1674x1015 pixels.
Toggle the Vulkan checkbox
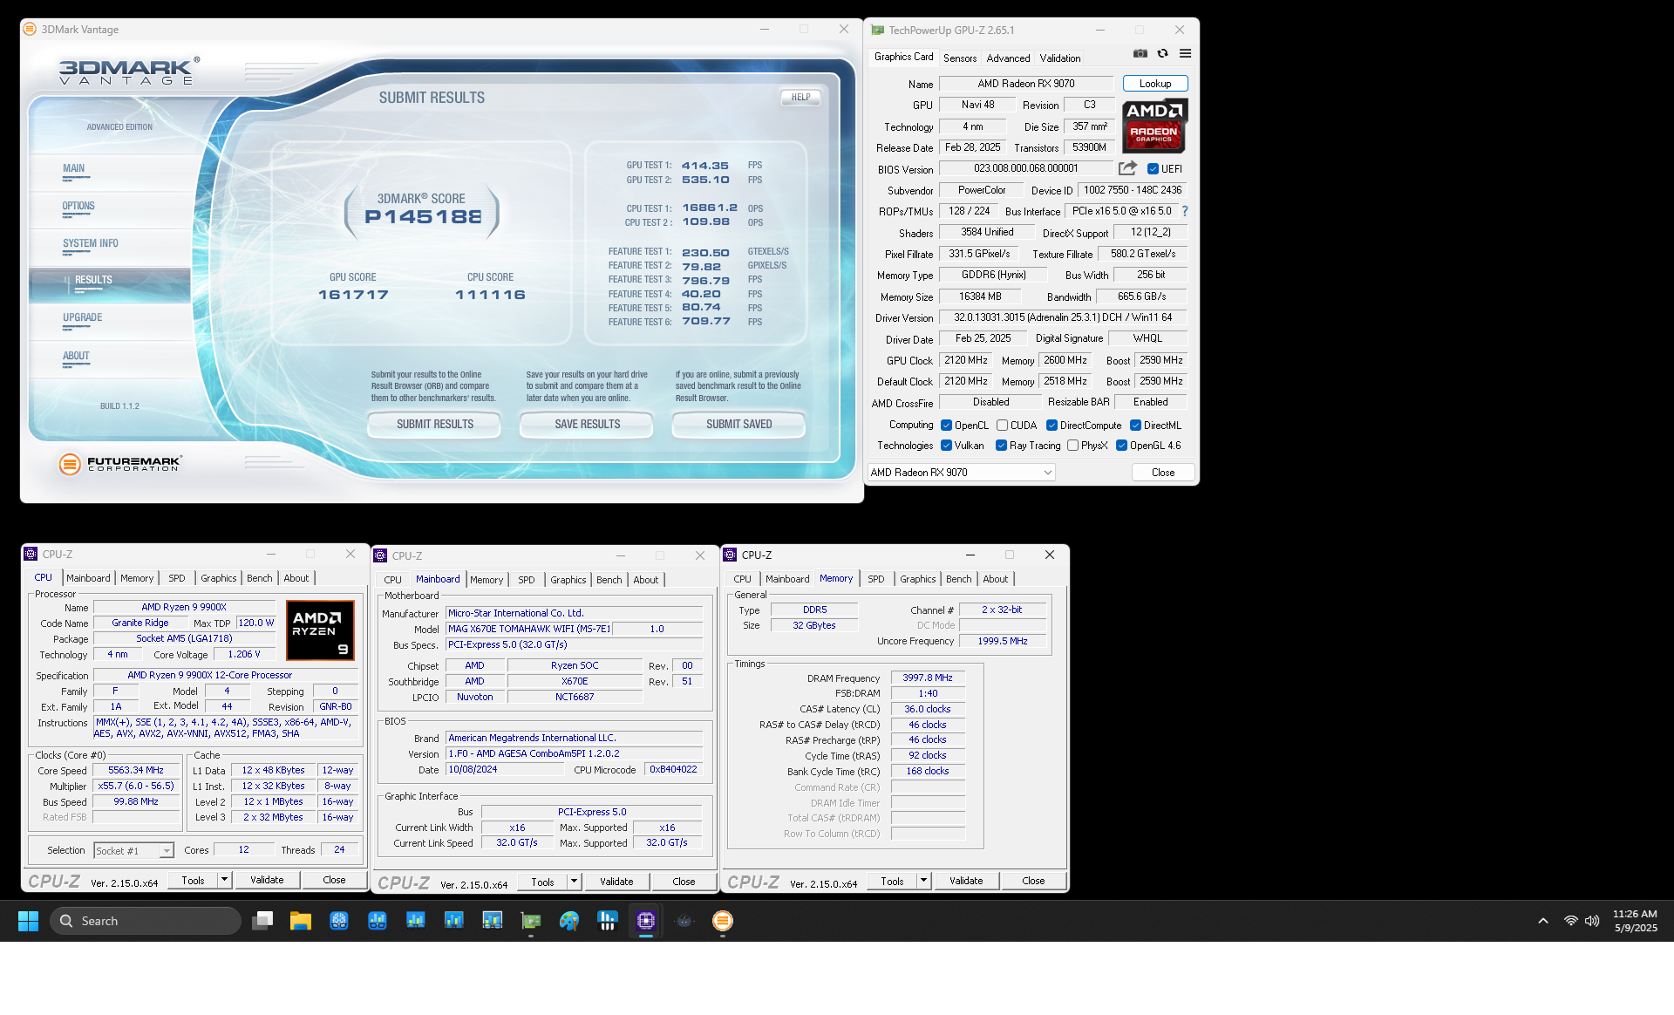[x=946, y=446]
